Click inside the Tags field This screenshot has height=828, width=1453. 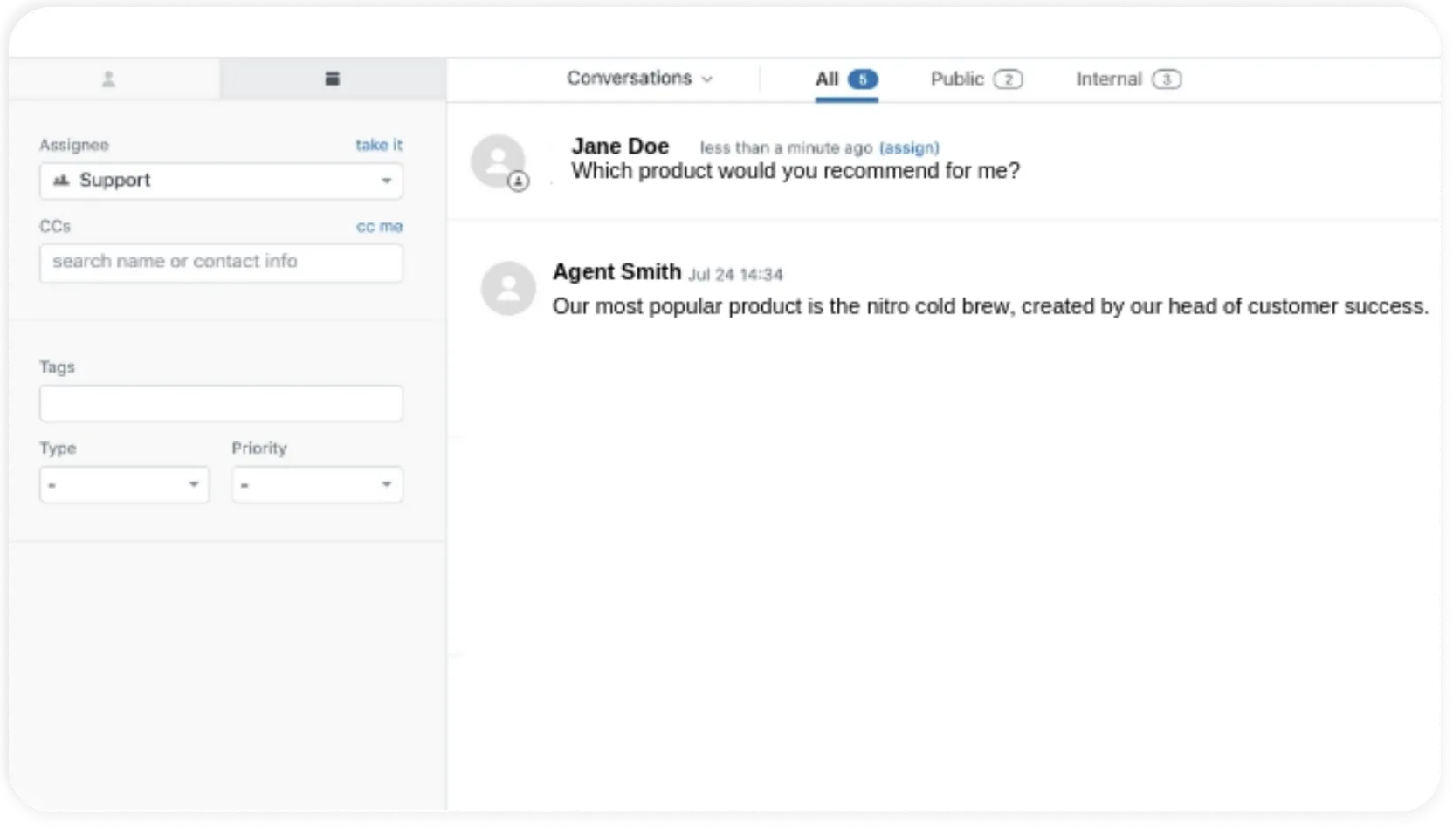pos(220,403)
